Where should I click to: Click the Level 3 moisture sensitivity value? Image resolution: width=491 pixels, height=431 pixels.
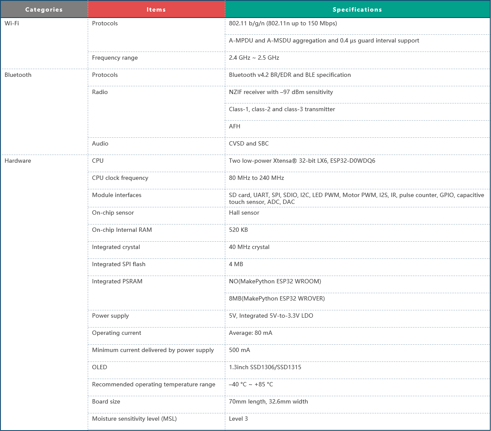pyautogui.click(x=238, y=419)
